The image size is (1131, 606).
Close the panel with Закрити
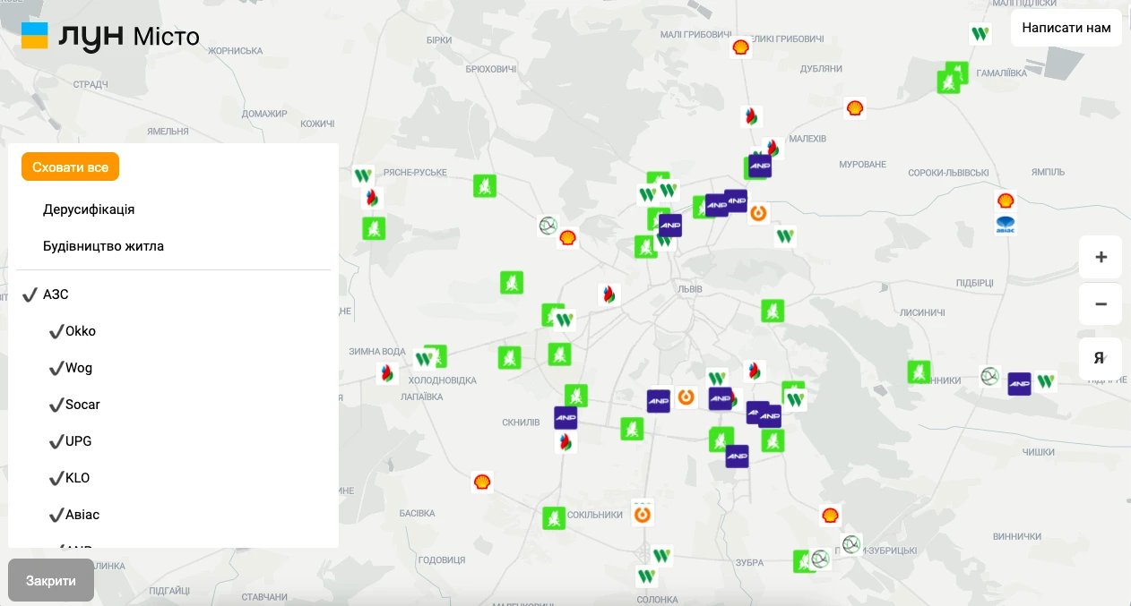(x=51, y=580)
